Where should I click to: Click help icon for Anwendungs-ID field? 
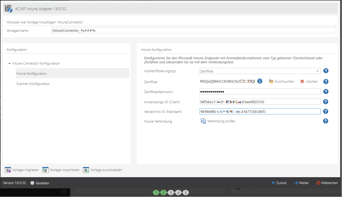[326, 102]
